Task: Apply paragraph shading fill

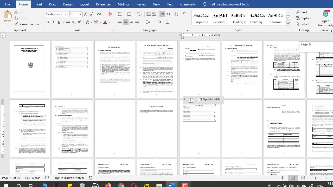Action: [159, 22]
